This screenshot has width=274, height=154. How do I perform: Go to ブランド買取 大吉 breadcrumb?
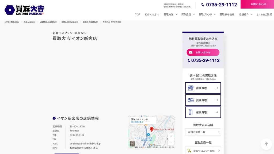tap(12, 22)
